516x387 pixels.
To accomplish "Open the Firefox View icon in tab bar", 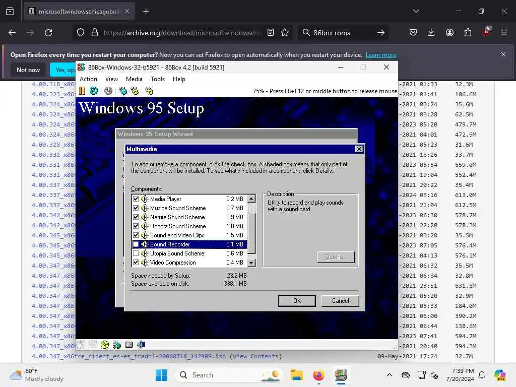I will (10, 12).
